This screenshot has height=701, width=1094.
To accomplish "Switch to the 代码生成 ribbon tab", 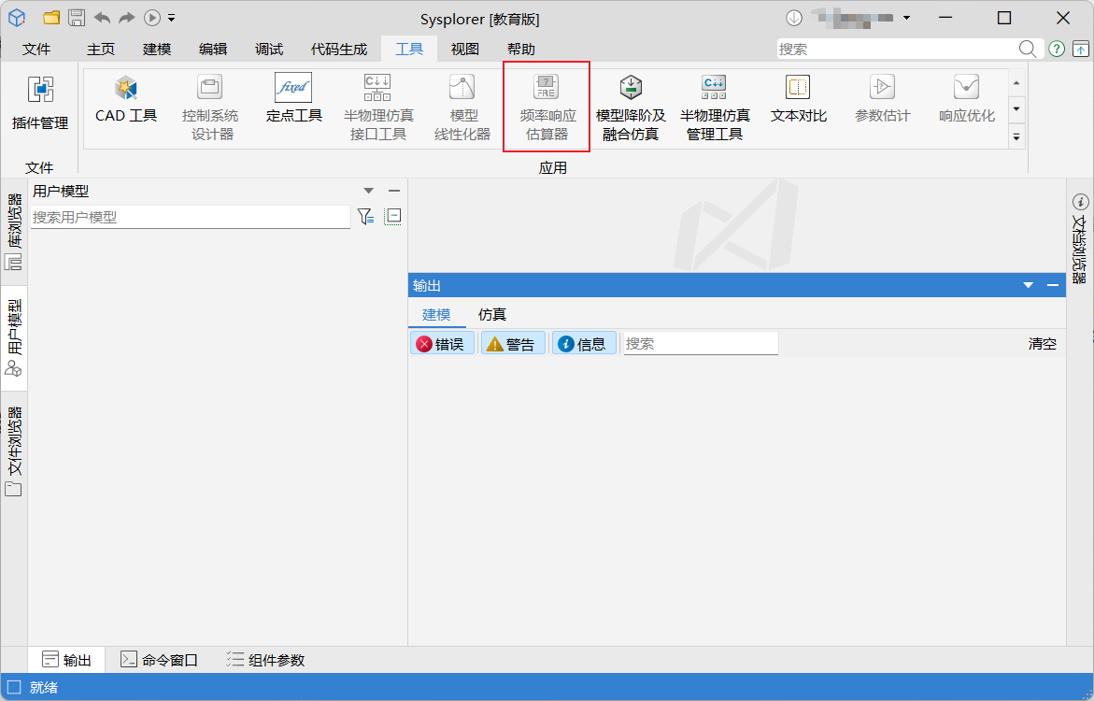I will click(338, 49).
